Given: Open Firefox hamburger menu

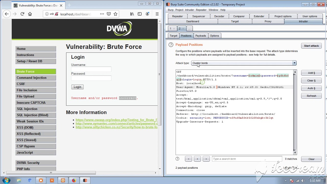Looking at the screenshot, I should point(157,14).
